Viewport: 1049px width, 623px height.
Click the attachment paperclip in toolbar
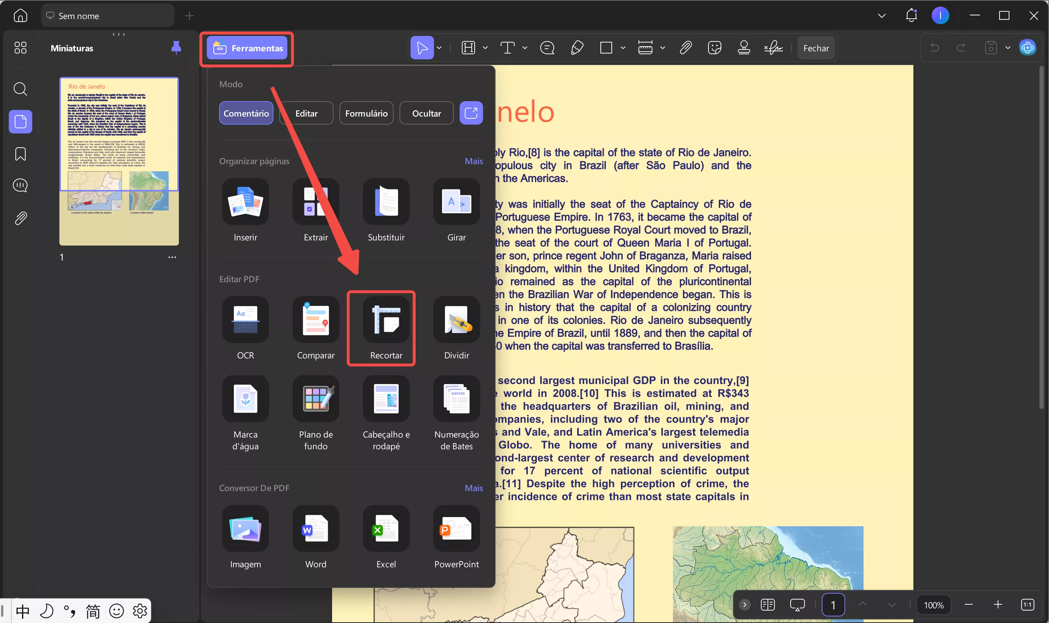pyautogui.click(x=685, y=48)
